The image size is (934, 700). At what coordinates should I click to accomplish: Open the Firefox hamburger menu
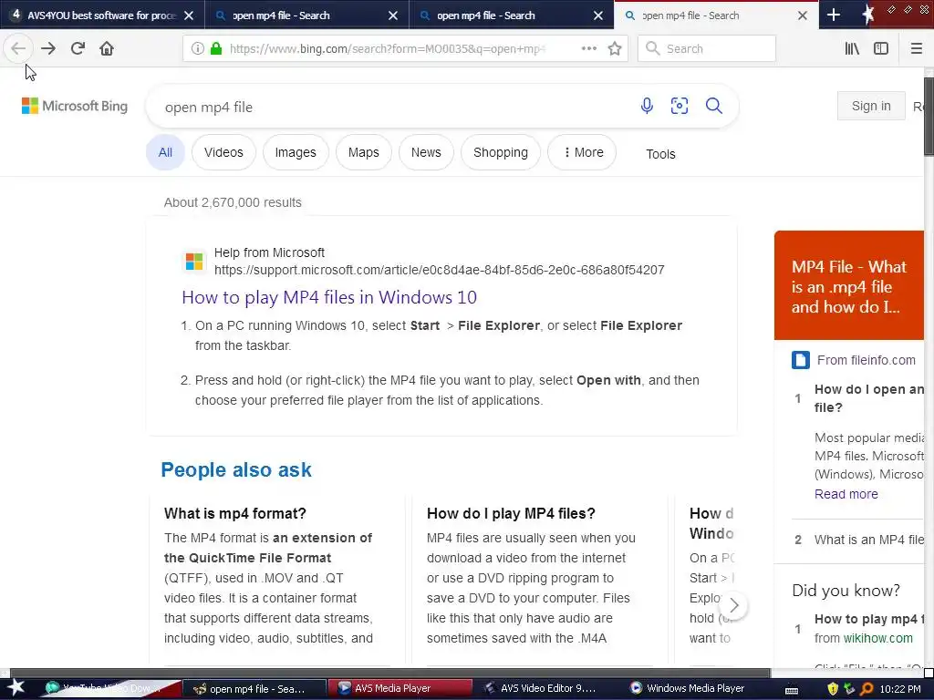[x=916, y=49]
